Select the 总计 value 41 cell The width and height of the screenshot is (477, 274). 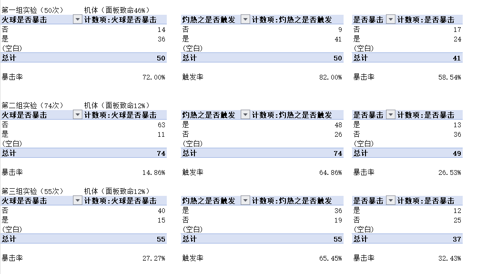tap(457, 58)
